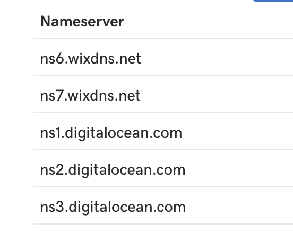The image size is (293, 251).
Task: Click the blue button above the table
Action: coord(273,1)
